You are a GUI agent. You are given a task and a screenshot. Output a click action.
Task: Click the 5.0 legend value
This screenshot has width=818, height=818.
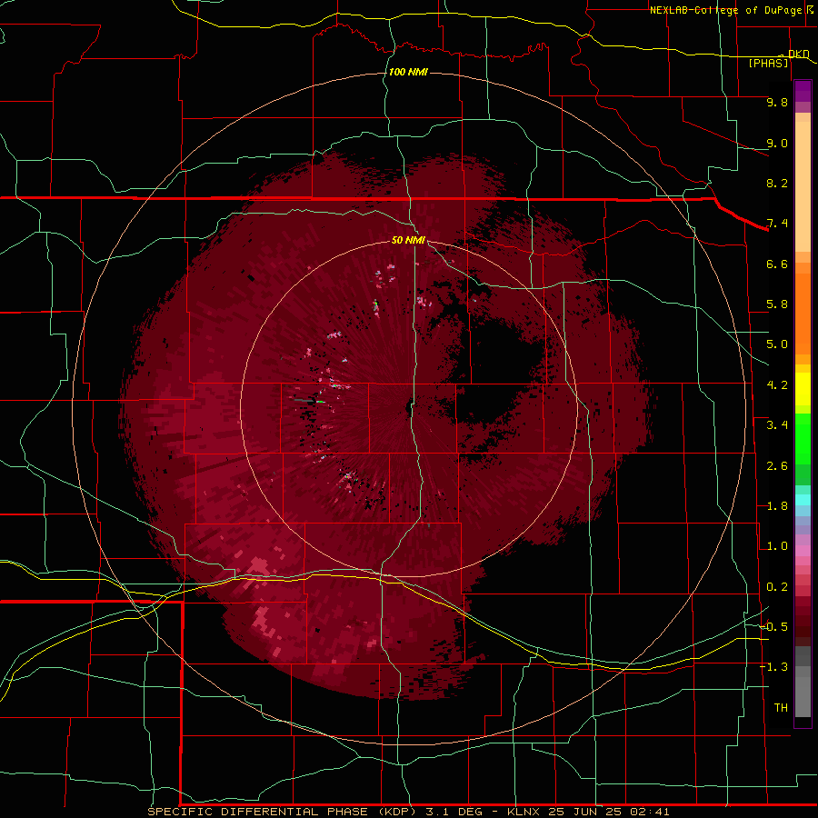[777, 344]
